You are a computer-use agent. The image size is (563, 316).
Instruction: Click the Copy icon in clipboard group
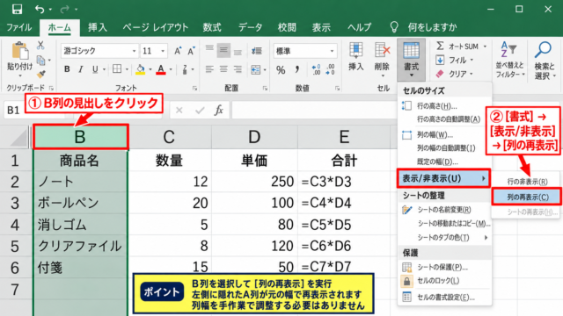pos(41,61)
